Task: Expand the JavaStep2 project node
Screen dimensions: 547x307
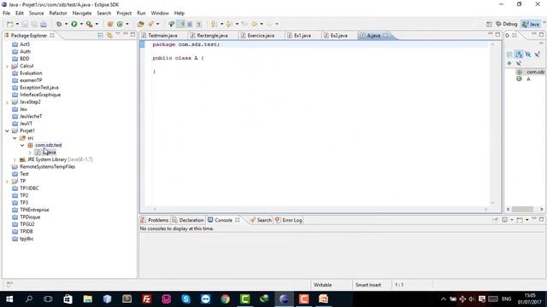Action: (7, 102)
